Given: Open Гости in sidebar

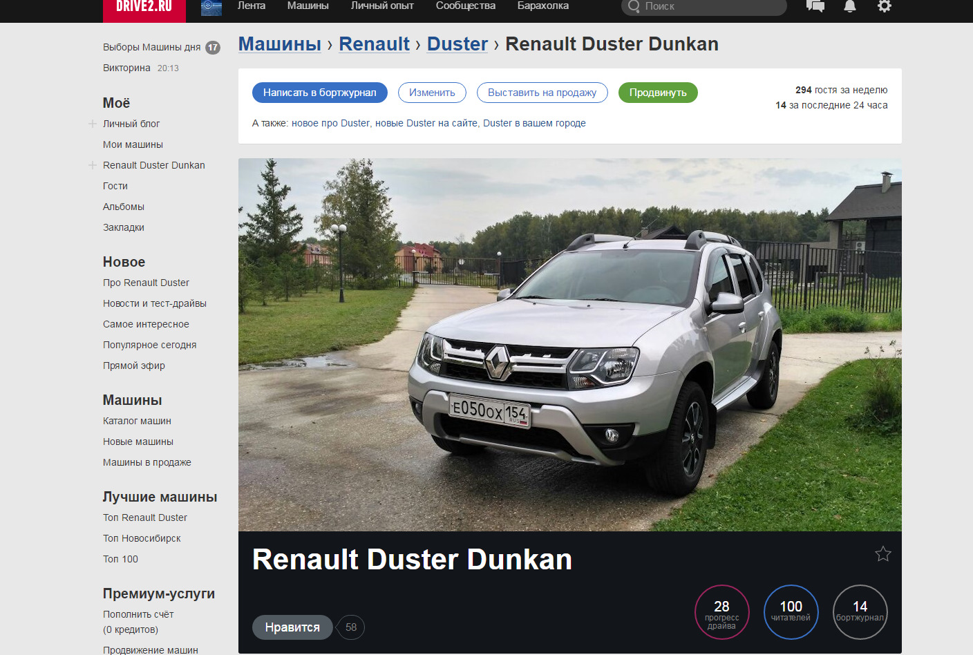Looking at the screenshot, I should point(115,186).
